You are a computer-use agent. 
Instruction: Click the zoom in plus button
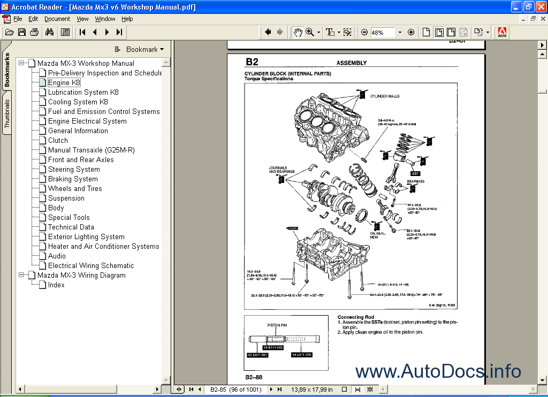click(411, 33)
